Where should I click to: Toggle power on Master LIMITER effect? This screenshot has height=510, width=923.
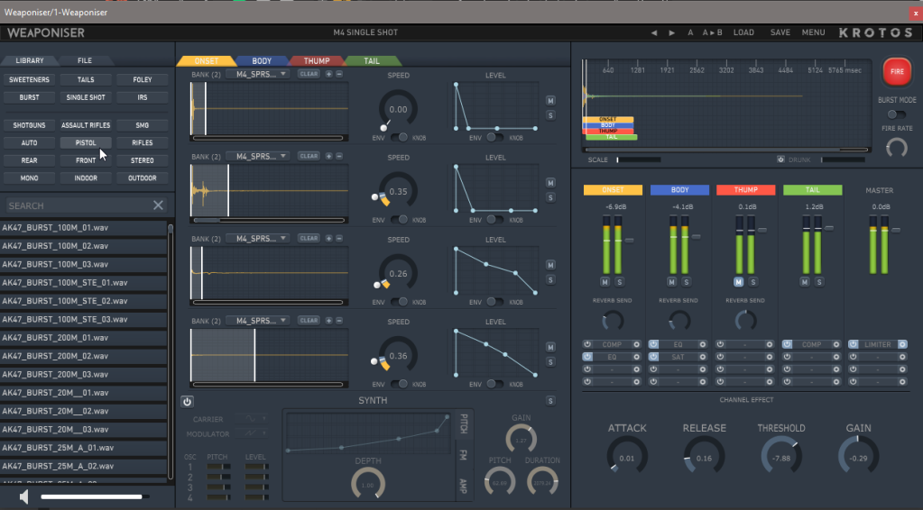(853, 344)
